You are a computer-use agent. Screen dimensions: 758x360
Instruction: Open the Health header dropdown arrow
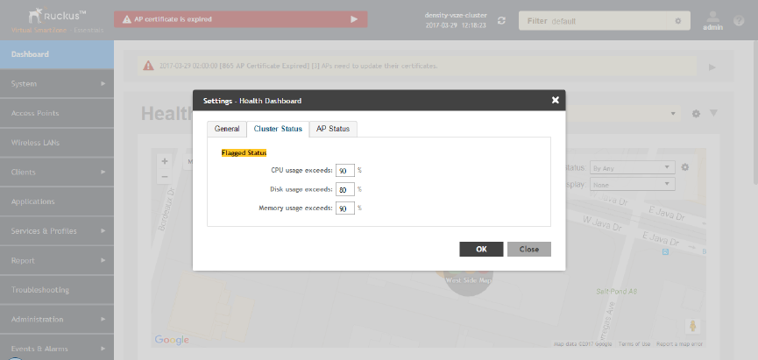tap(673, 114)
